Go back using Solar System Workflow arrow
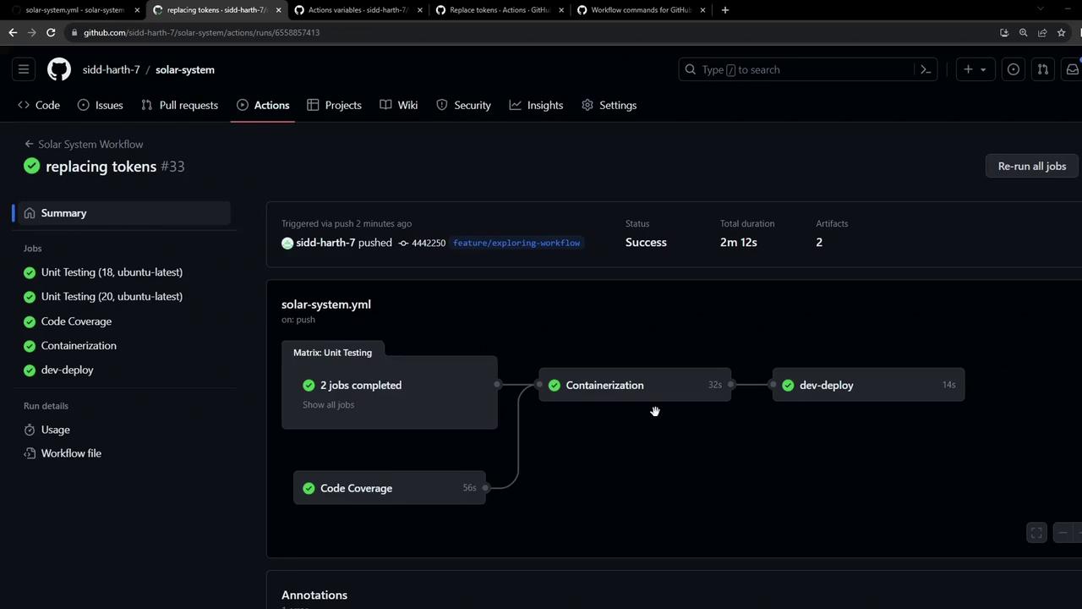This screenshot has height=609, width=1082. [29, 144]
